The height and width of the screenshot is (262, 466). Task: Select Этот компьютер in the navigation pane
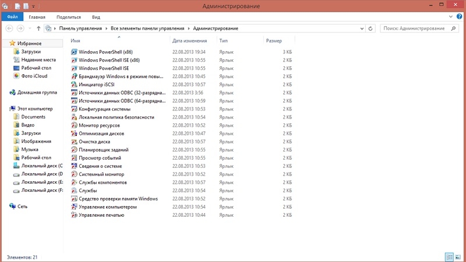coord(35,109)
